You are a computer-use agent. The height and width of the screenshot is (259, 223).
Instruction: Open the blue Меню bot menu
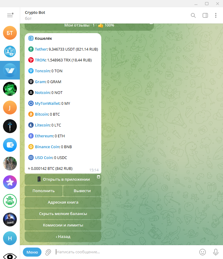click(32, 252)
